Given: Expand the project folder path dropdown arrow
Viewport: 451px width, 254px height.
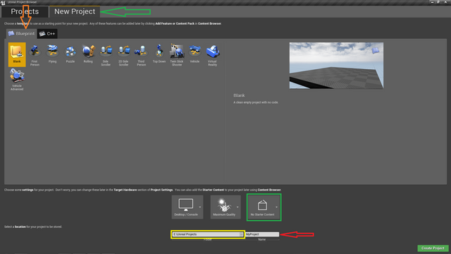Looking at the screenshot, I should tap(241, 234).
